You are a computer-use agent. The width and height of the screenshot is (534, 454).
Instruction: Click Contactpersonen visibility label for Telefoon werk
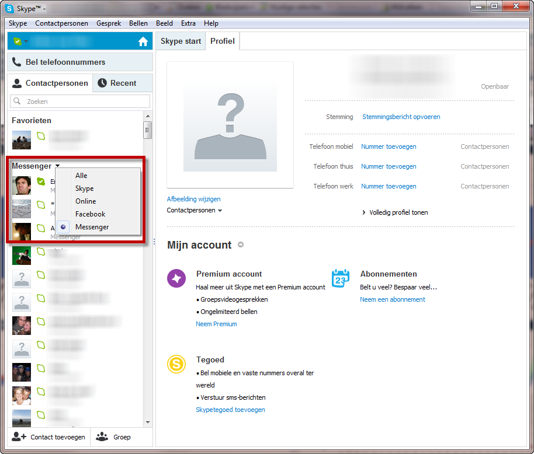coord(484,186)
